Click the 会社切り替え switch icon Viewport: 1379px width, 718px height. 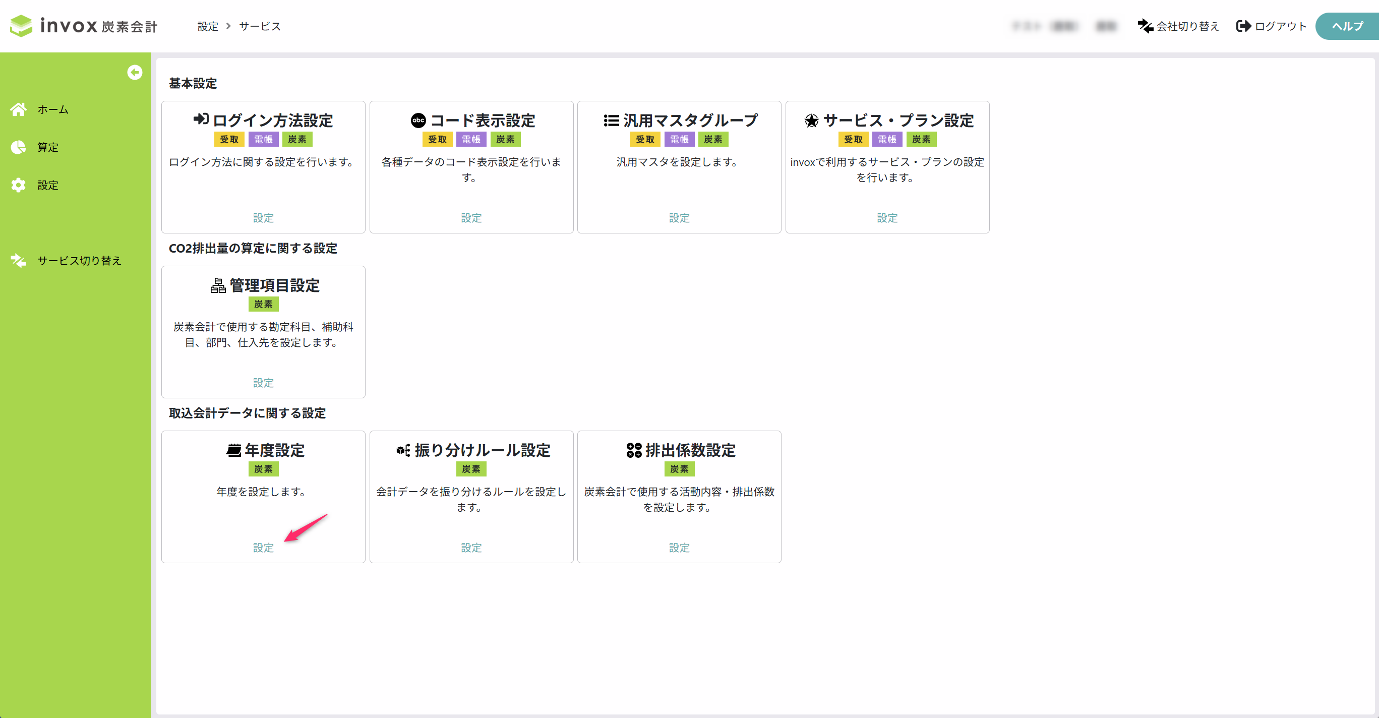pyautogui.click(x=1145, y=26)
